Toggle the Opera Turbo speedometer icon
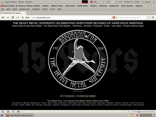156x117 pixels. click(18, 112)
